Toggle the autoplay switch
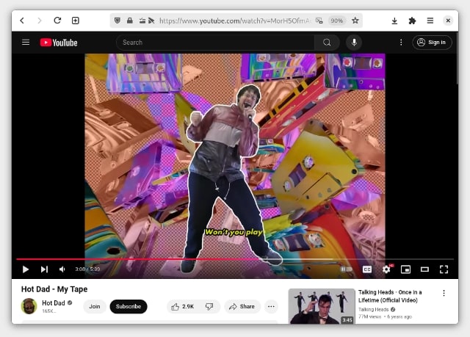470x337 pixels. [x=346, y=269]
